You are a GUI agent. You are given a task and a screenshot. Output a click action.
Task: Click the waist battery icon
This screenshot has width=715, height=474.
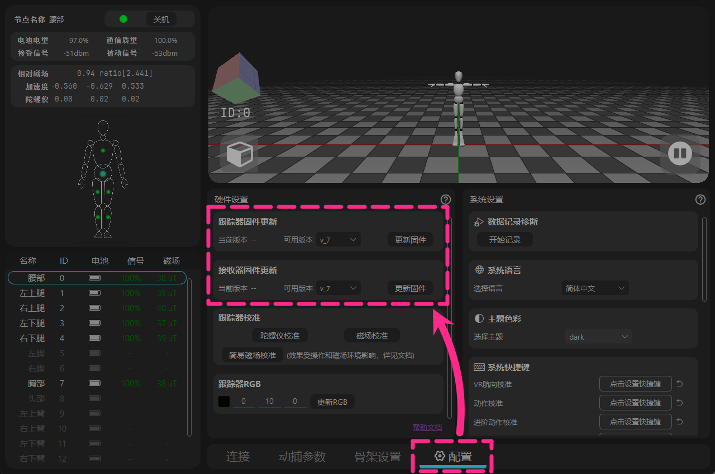click(95, 278)
